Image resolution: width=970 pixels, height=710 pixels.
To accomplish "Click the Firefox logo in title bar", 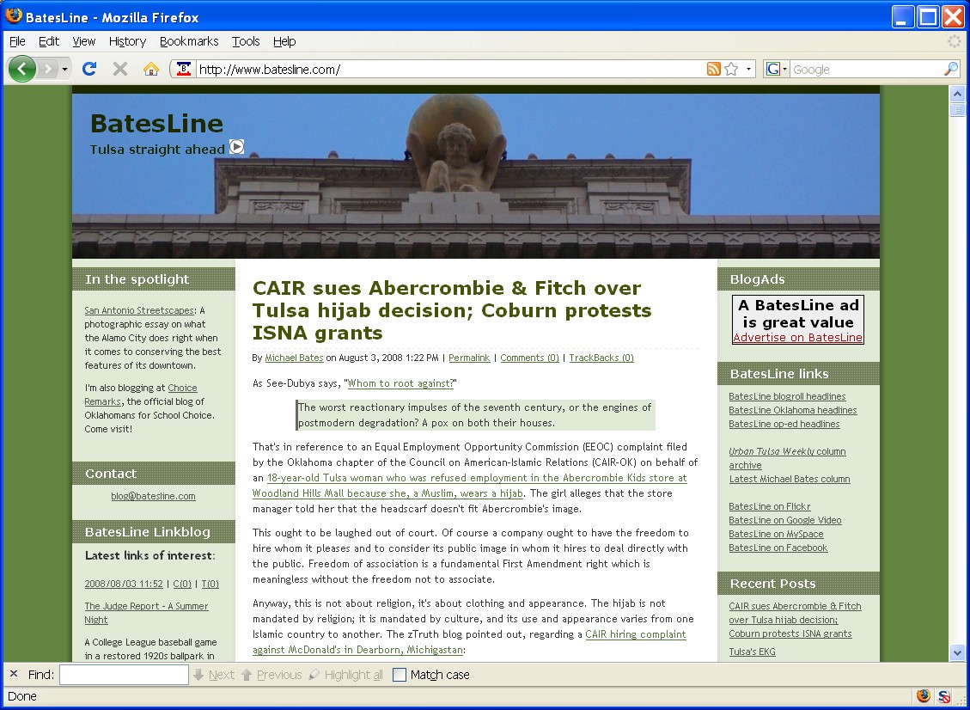I will point(14,16).
